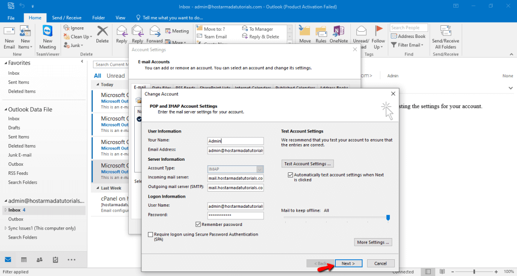Switch to the View ribbon tab
The height and width of the screenshot is (276, 517).
click(x=120, y=18)
